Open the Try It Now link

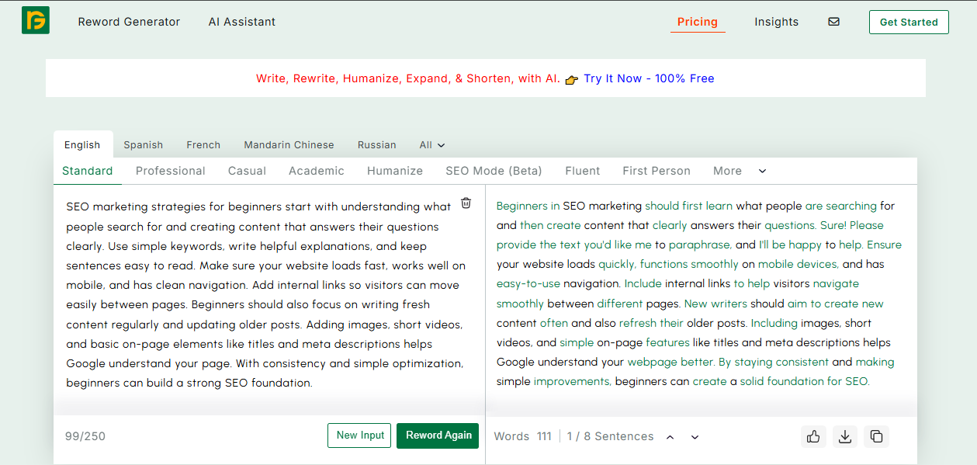[612, 78]
